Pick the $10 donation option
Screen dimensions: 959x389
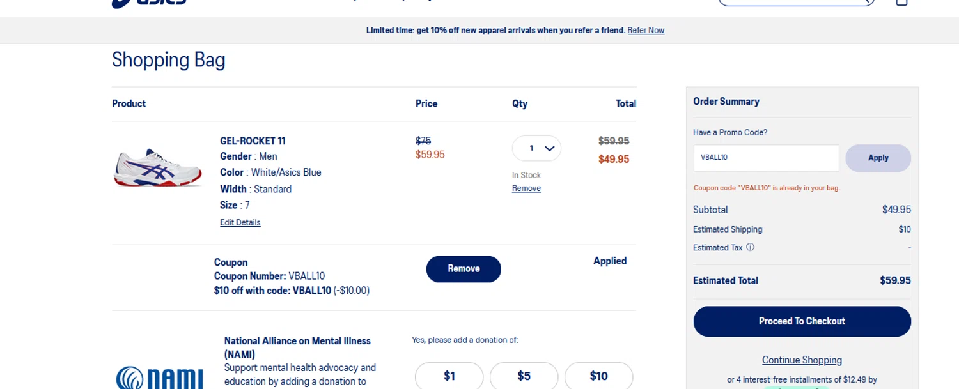coord(598,376)
